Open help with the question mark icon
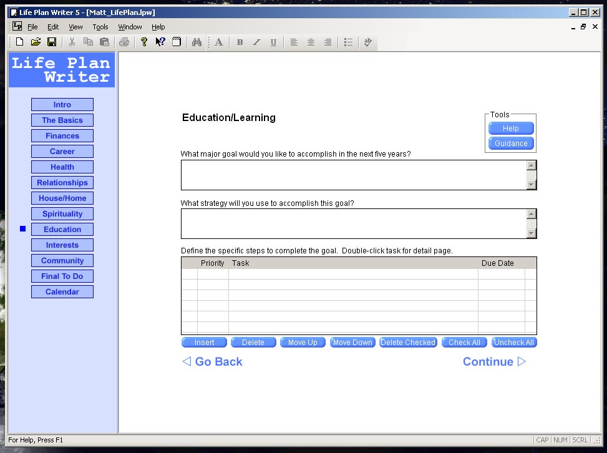Screen dimensions: 607x453 click(x=144, y=42)
